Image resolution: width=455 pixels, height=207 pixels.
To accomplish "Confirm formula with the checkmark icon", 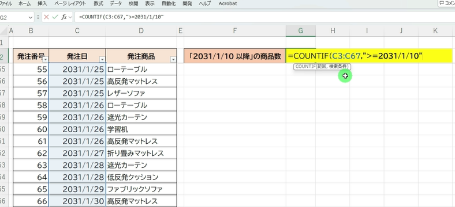I will tap(55, 17).
